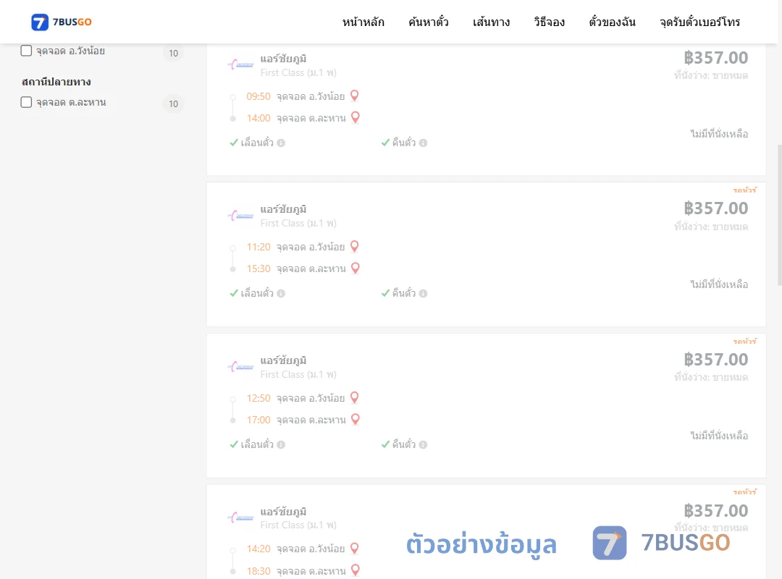Image resolution: width=782 pixels, height=579 pixels.
Task: Click the 11:20 departure time
Action: 258,247
